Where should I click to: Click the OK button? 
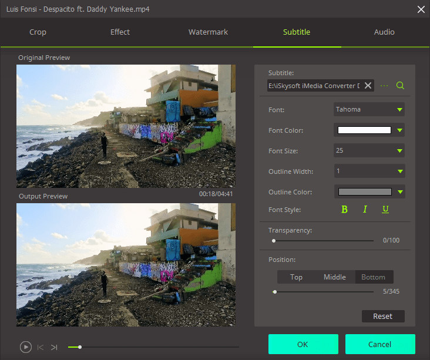point(303,344)
